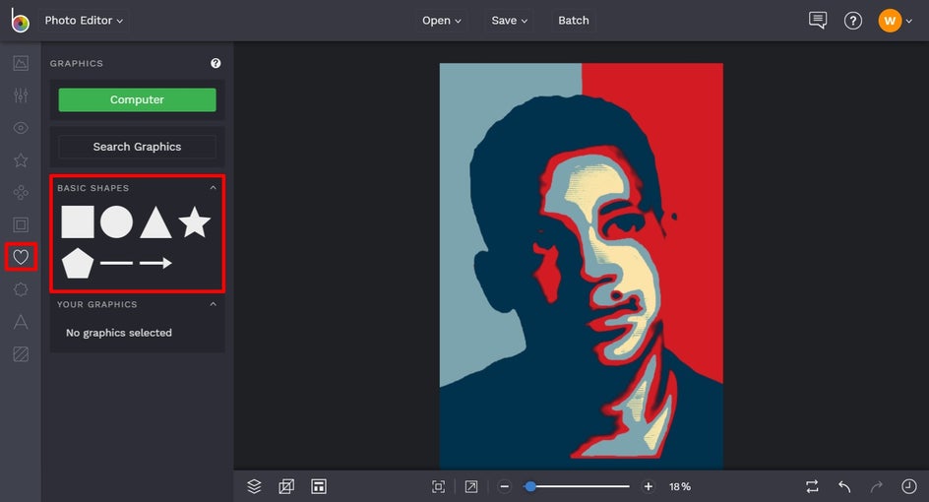Adjust the zoom slider handle
The height and width of the screenshot is (502, 929).
pyautogui.click(x=530, y=486)
